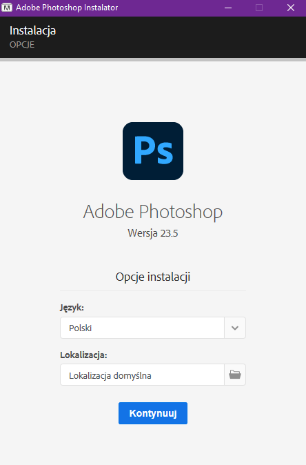Viewport: 306px width, 465px height.
Task: Click the Język label
Action: (72, 308)
